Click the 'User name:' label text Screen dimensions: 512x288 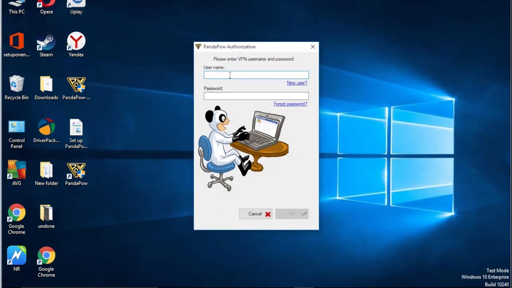[x=214, y=67]
